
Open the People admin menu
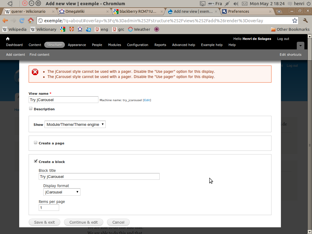click(97, 45)
